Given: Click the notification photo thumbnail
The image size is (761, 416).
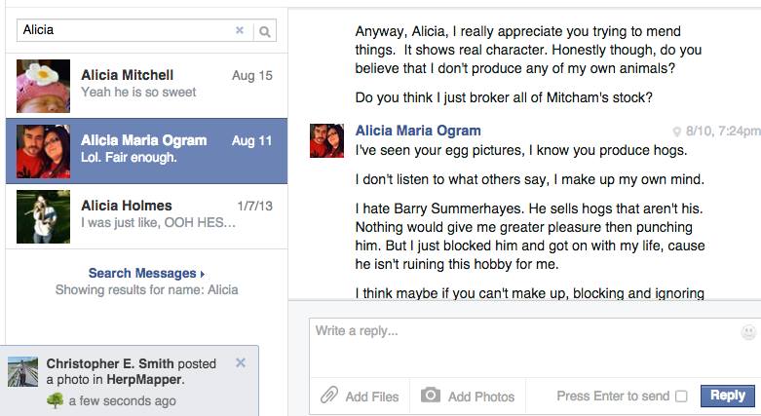Looking at the screenshot, I should [22, 372].
